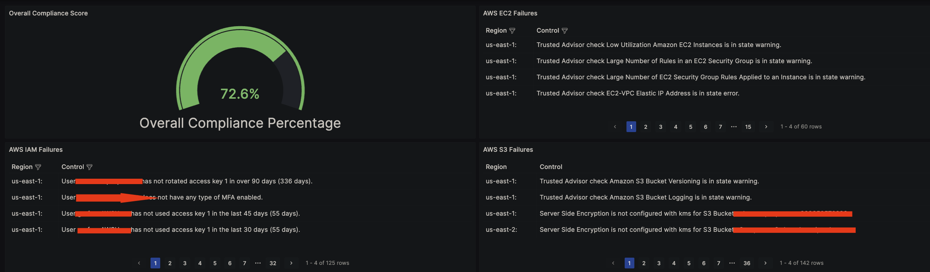This screenshot has width=930, height=272.
Task: Click the 72.6% compliance gauge
Action: coord(240,72)
